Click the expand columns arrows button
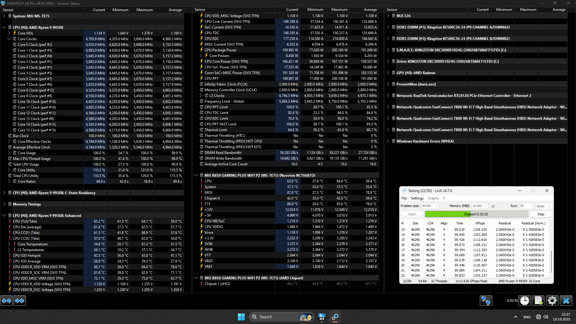The height and width of the screenshot is (324, 576). [x=7, y=301]
